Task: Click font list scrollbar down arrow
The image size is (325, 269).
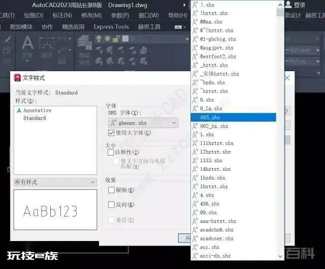Action: coord(280,256)
